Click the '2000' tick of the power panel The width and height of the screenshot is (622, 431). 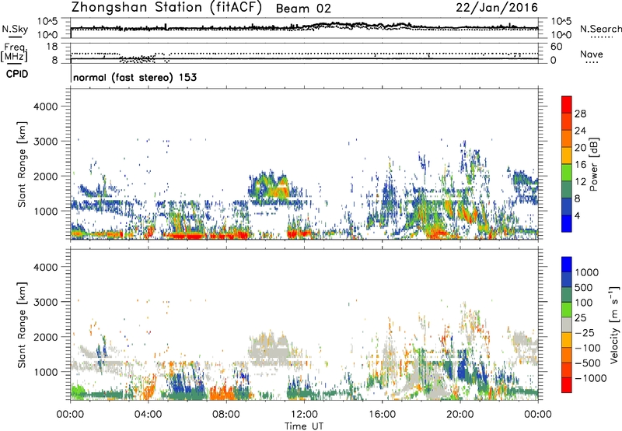point(46,177)
